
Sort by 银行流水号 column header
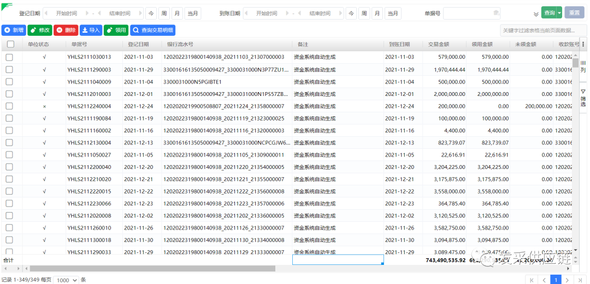coord(180,44)
